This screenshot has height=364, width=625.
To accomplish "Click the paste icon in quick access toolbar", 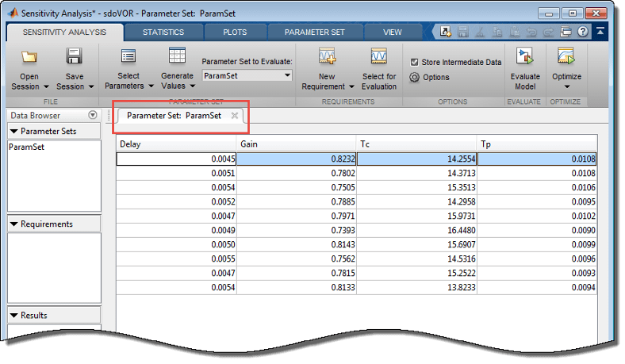I will tap(515, 32).
